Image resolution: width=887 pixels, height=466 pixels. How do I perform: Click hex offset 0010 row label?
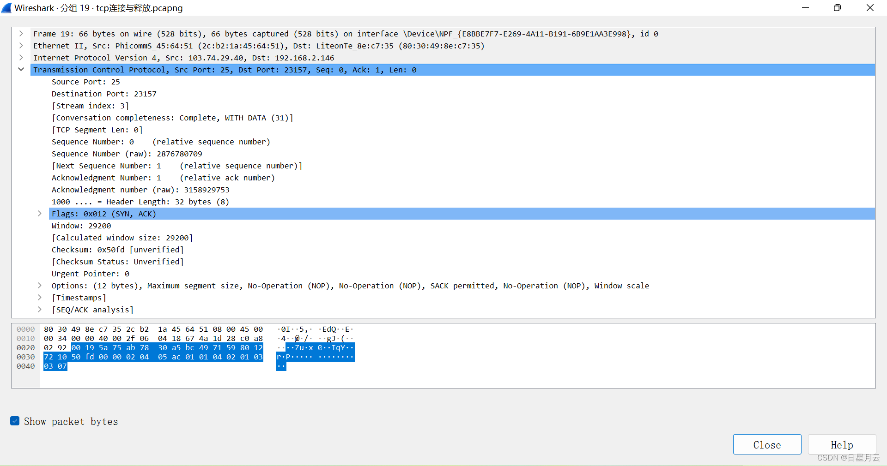pos(26,338)
